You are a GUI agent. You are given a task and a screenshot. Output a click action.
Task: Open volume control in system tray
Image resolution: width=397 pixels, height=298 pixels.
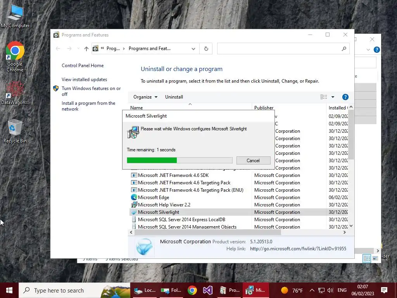(330, 290)
